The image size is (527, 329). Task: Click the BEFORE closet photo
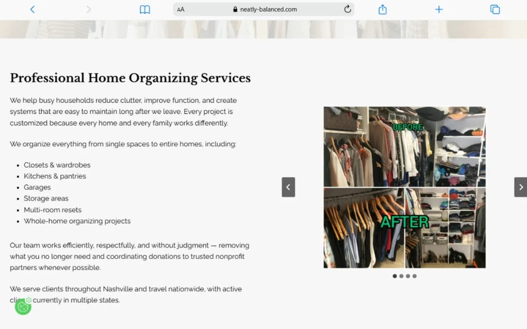click(404, 147)
